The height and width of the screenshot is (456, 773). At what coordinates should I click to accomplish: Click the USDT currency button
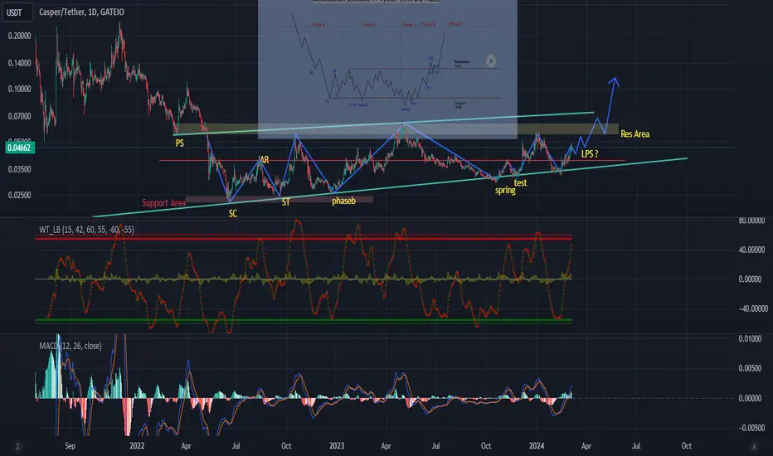[17, 12]
